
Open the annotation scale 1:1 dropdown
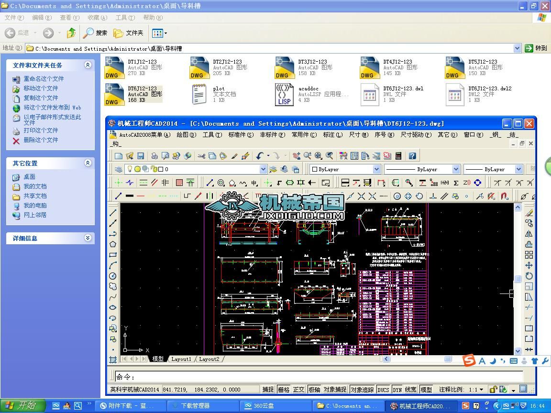482,390
